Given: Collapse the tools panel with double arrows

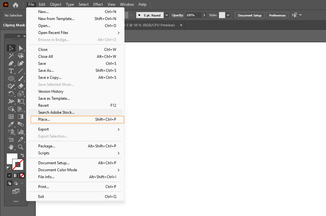Looking at the screenshot, I should [x=19, y=36].
